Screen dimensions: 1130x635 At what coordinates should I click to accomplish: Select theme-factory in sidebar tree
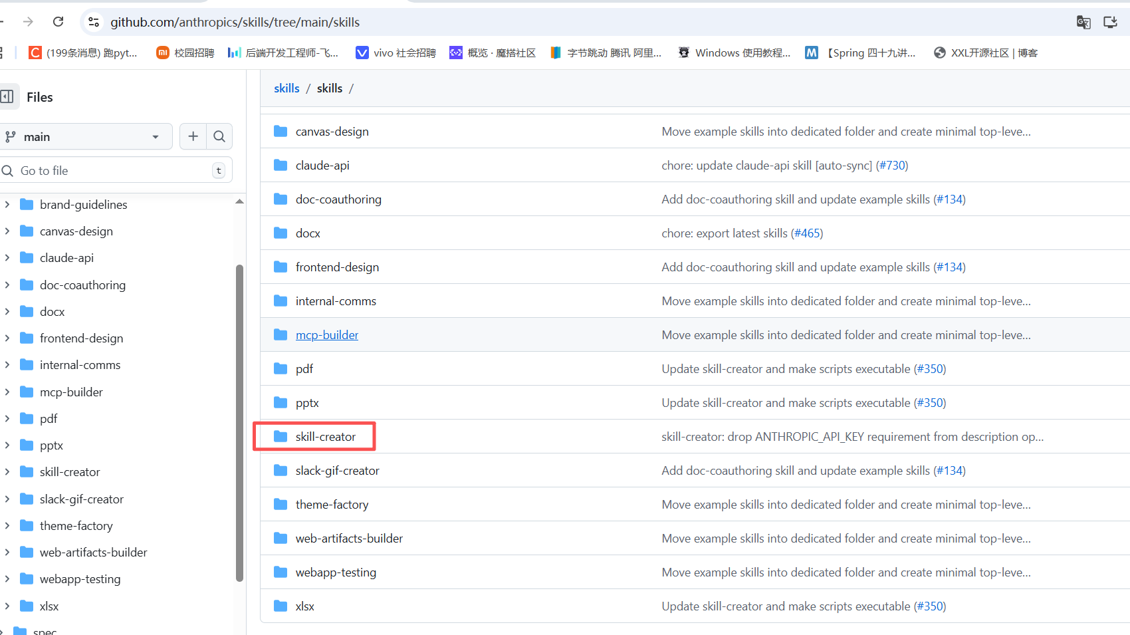pyautogui.click(x=76, y=525)
